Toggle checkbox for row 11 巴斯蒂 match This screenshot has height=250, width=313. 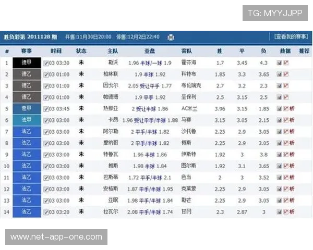(46, 178)
